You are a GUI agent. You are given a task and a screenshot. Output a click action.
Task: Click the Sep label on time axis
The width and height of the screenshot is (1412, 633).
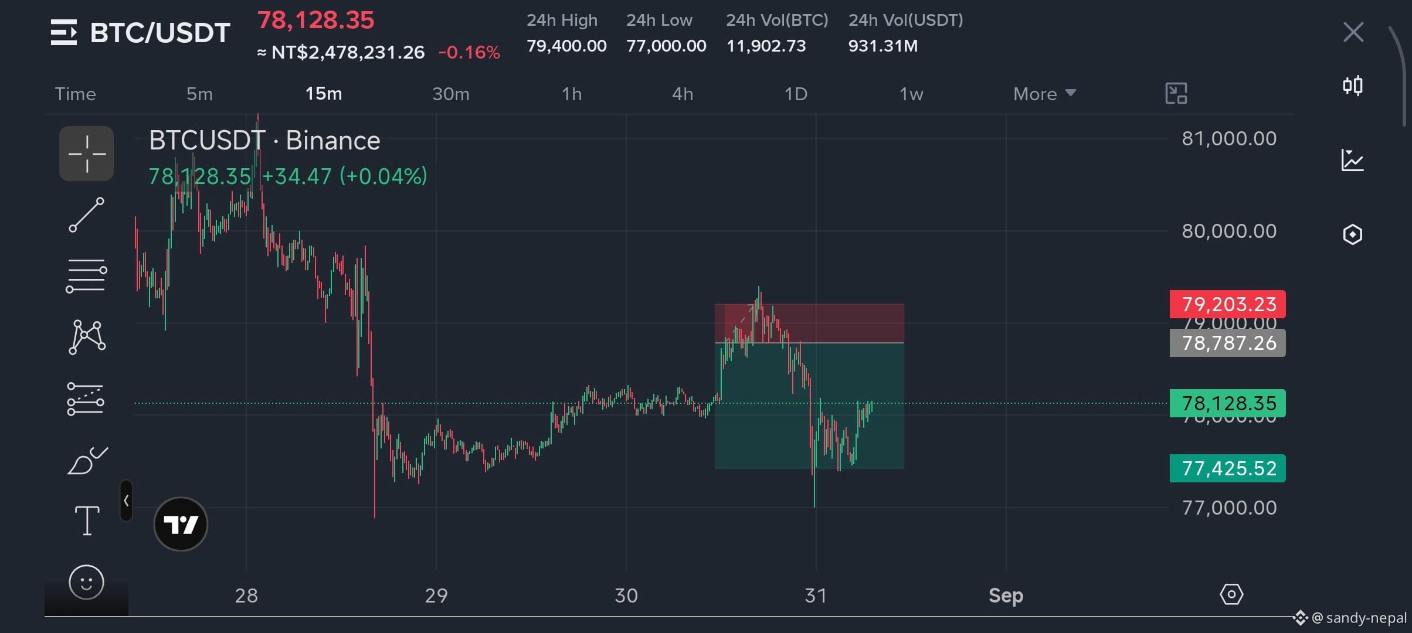point(1006,595)
